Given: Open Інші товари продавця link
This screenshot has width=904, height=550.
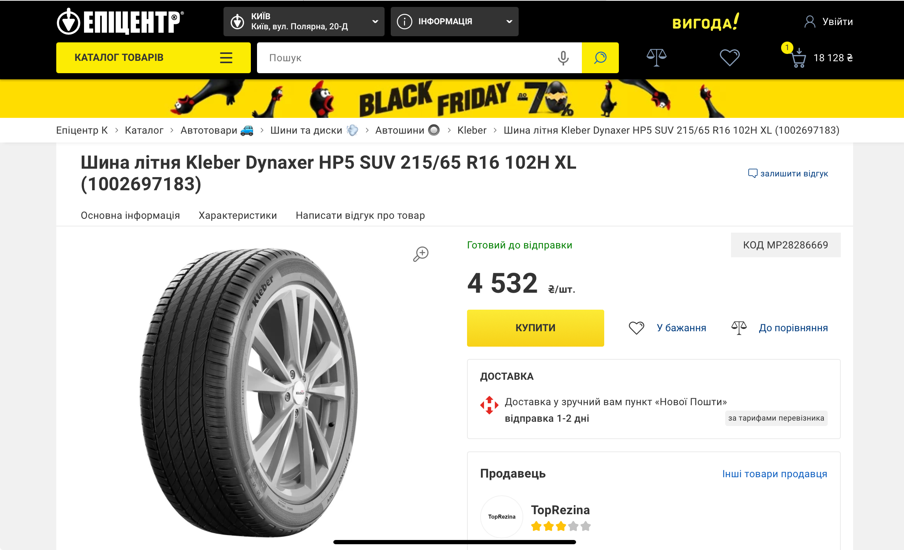Looking at the screenshot, I should click(775, 474).
